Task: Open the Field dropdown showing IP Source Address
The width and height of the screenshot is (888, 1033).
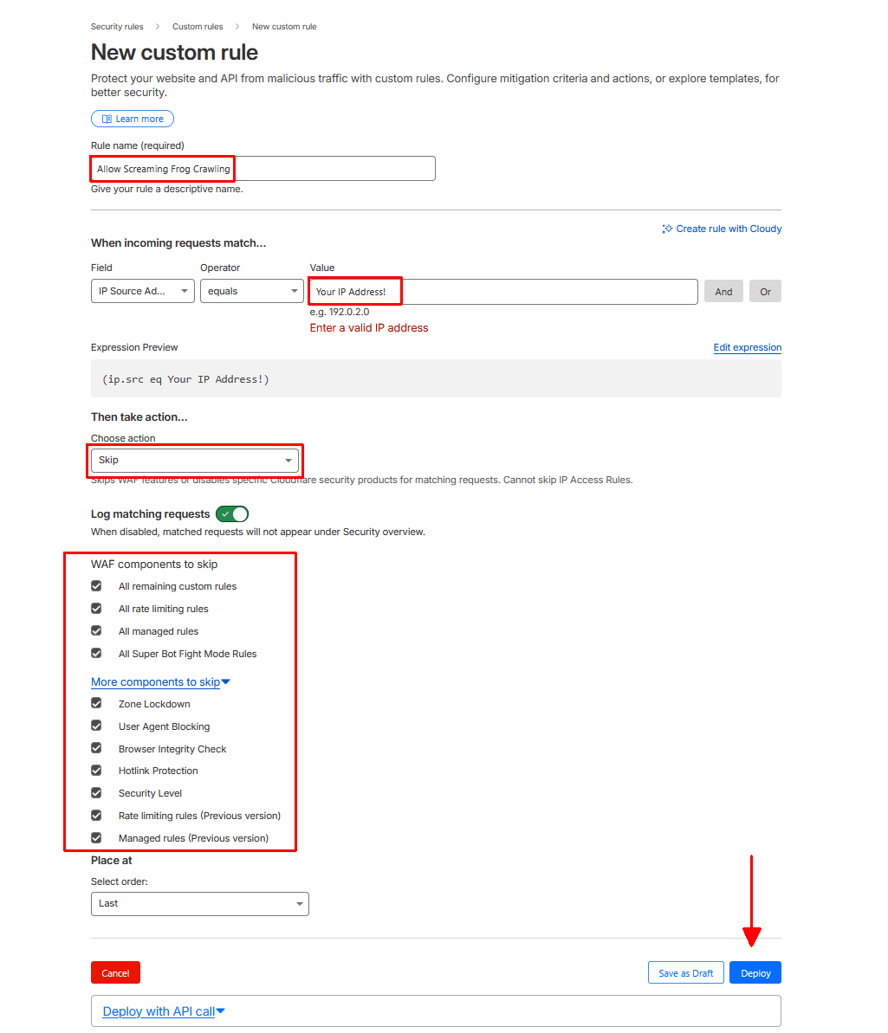Action: pyautogui.click(x=142, y=291)
